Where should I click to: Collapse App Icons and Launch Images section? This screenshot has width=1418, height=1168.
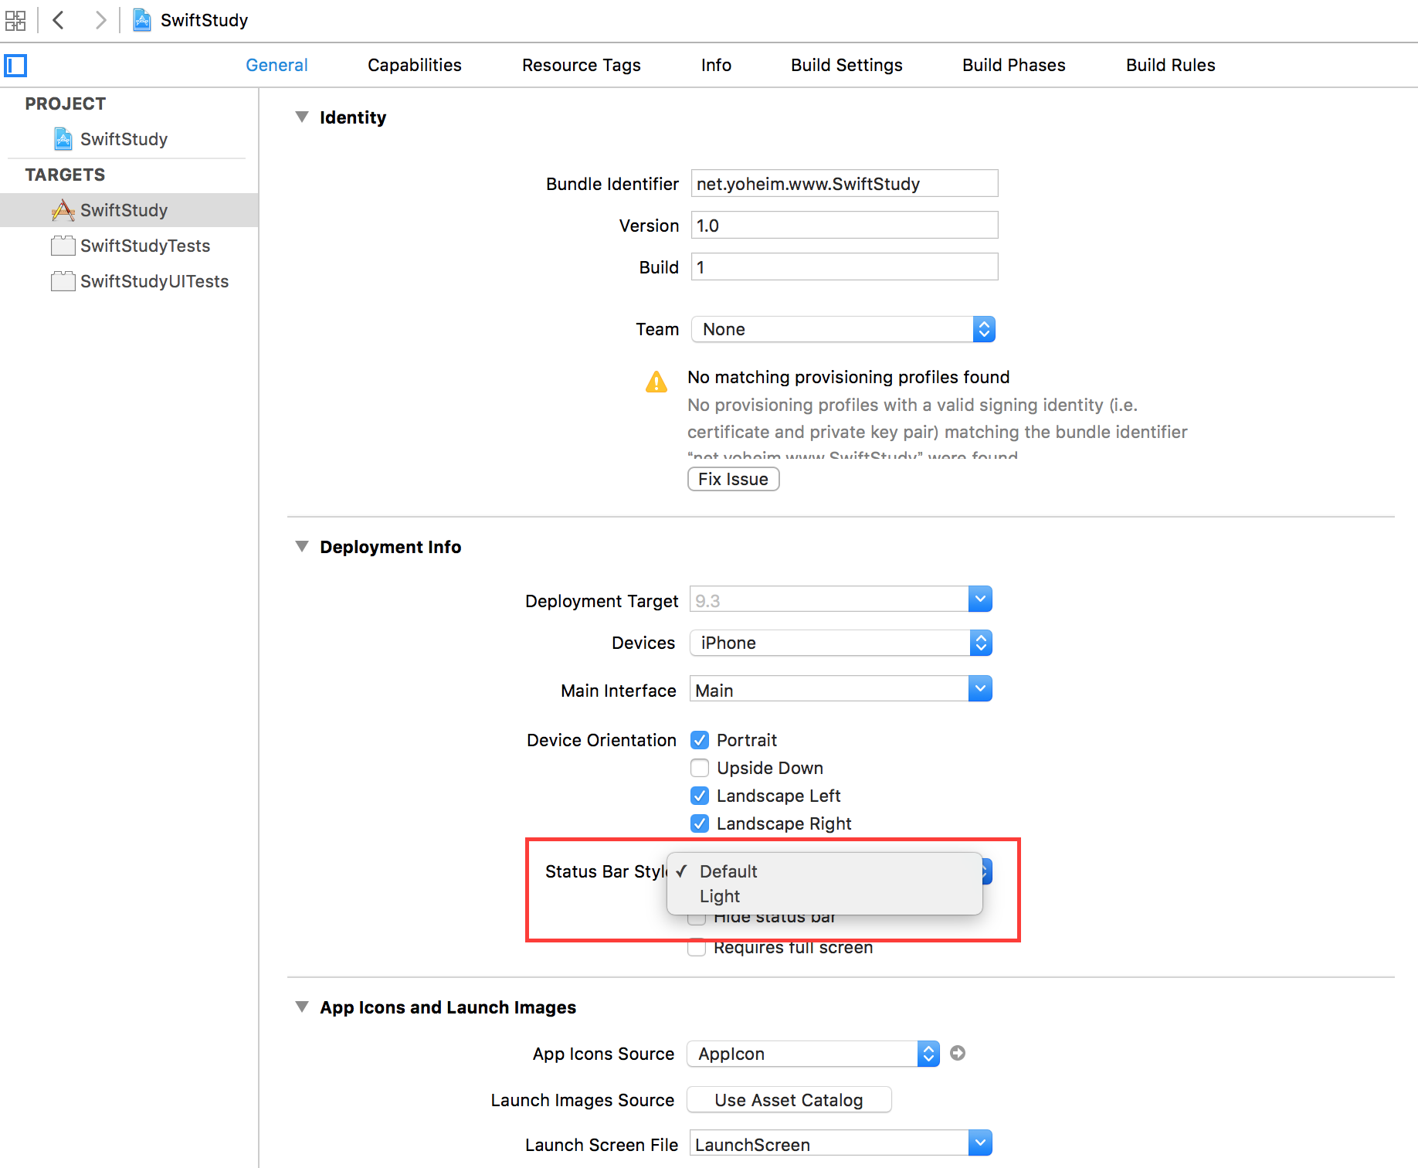click(x=302, y=1007)
